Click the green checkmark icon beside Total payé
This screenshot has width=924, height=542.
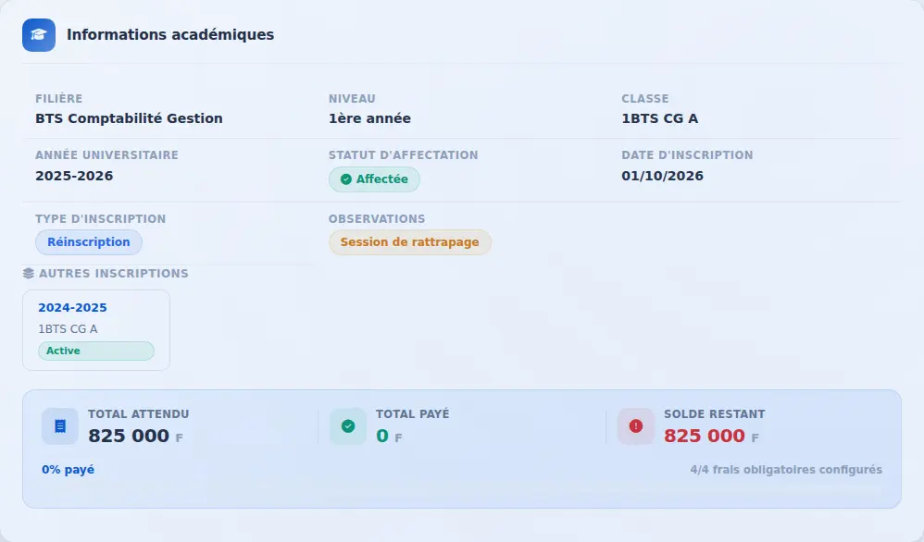(x=348, y=426)
